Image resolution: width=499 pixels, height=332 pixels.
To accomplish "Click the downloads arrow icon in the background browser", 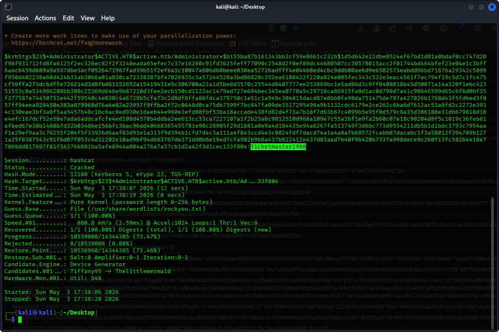I will click(x=361, y=28).
